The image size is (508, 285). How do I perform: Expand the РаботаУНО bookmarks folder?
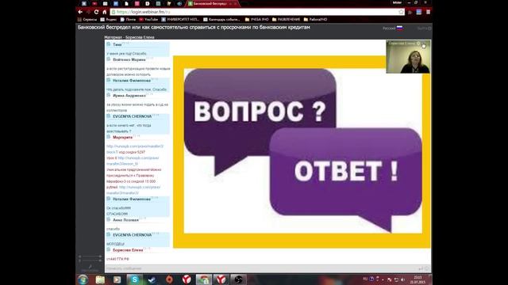[x=315, y=19]
